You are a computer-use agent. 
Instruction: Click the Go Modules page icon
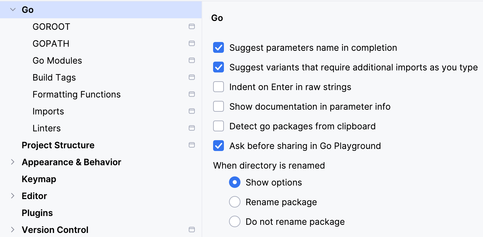point(192,60)
